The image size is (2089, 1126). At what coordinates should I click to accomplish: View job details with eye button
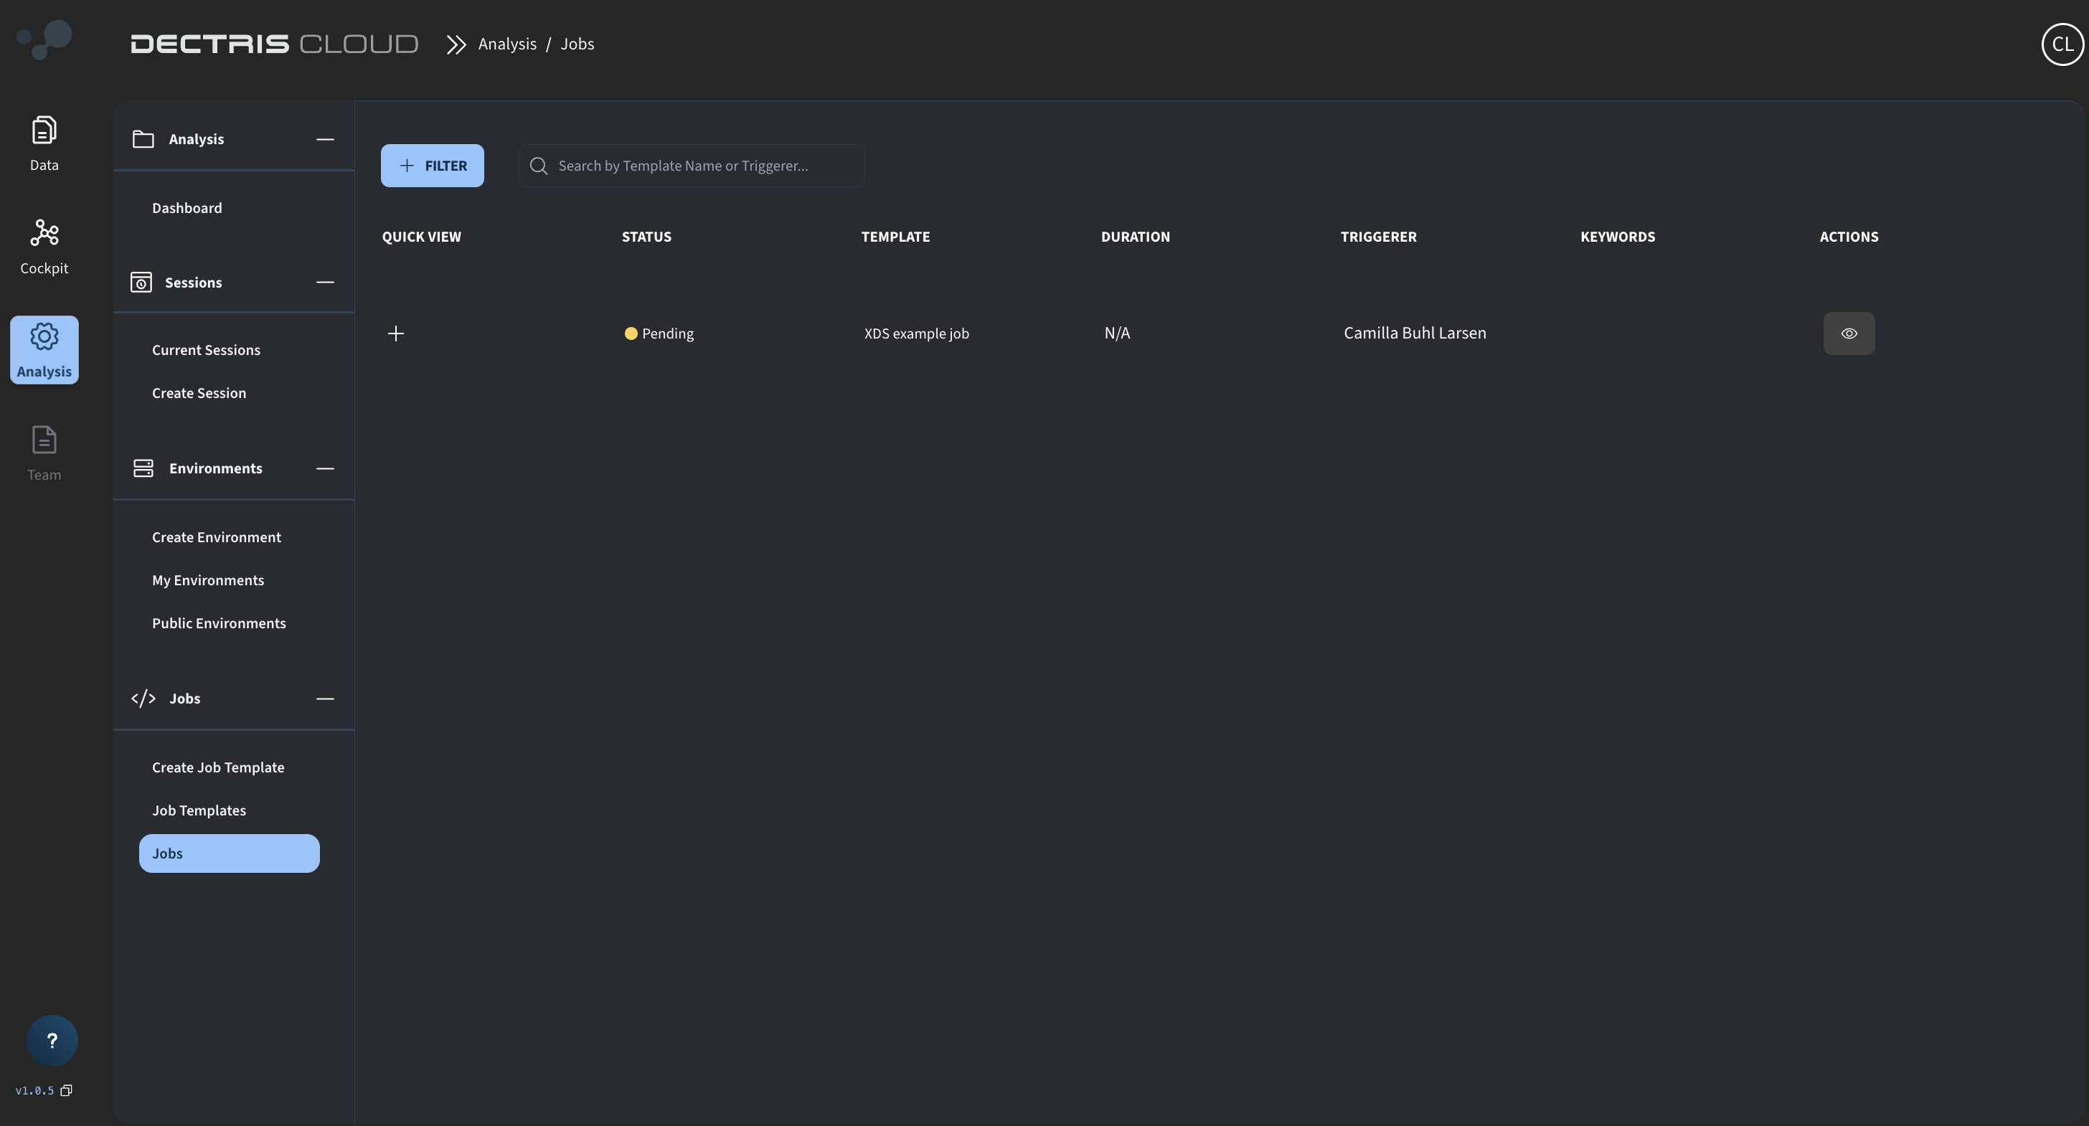click(x=1848, y=333)
